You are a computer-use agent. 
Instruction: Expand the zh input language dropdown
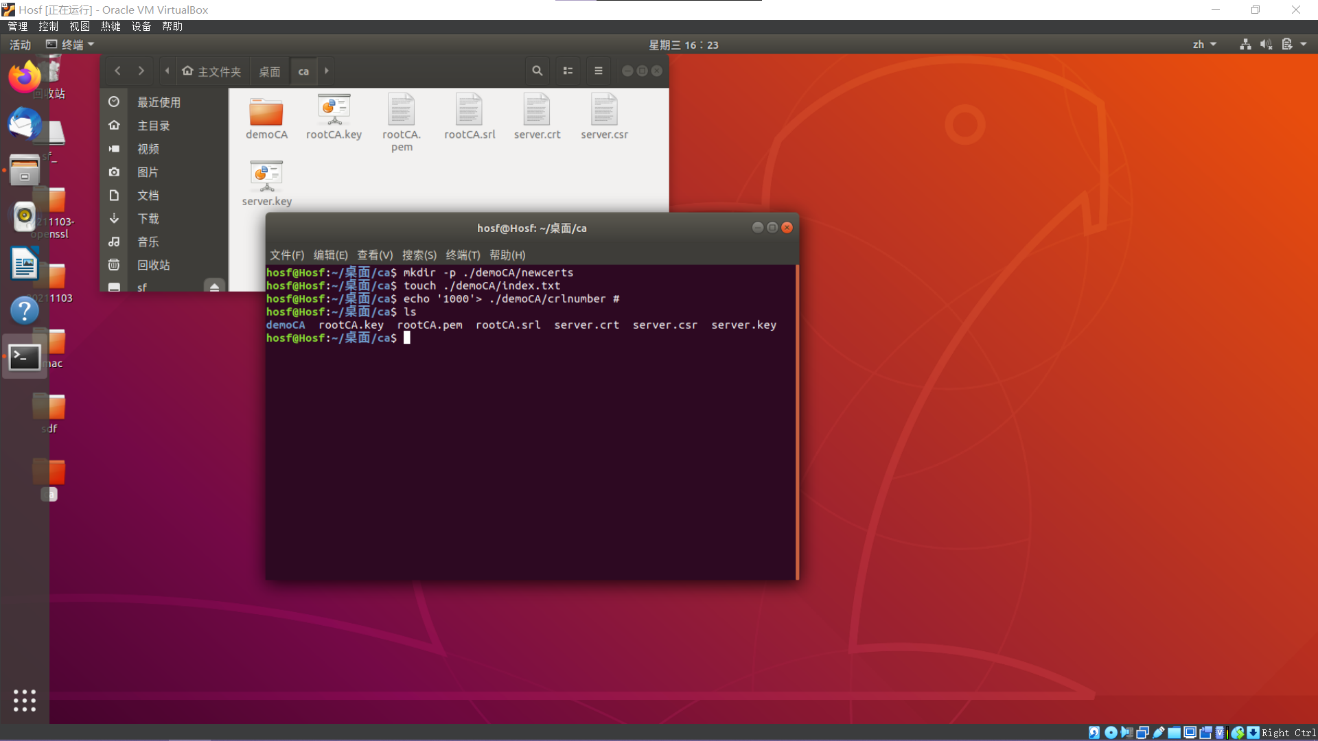point(1204,45)
